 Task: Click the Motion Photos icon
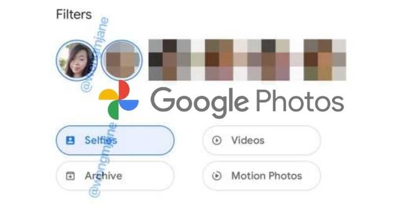coord(217,176)
